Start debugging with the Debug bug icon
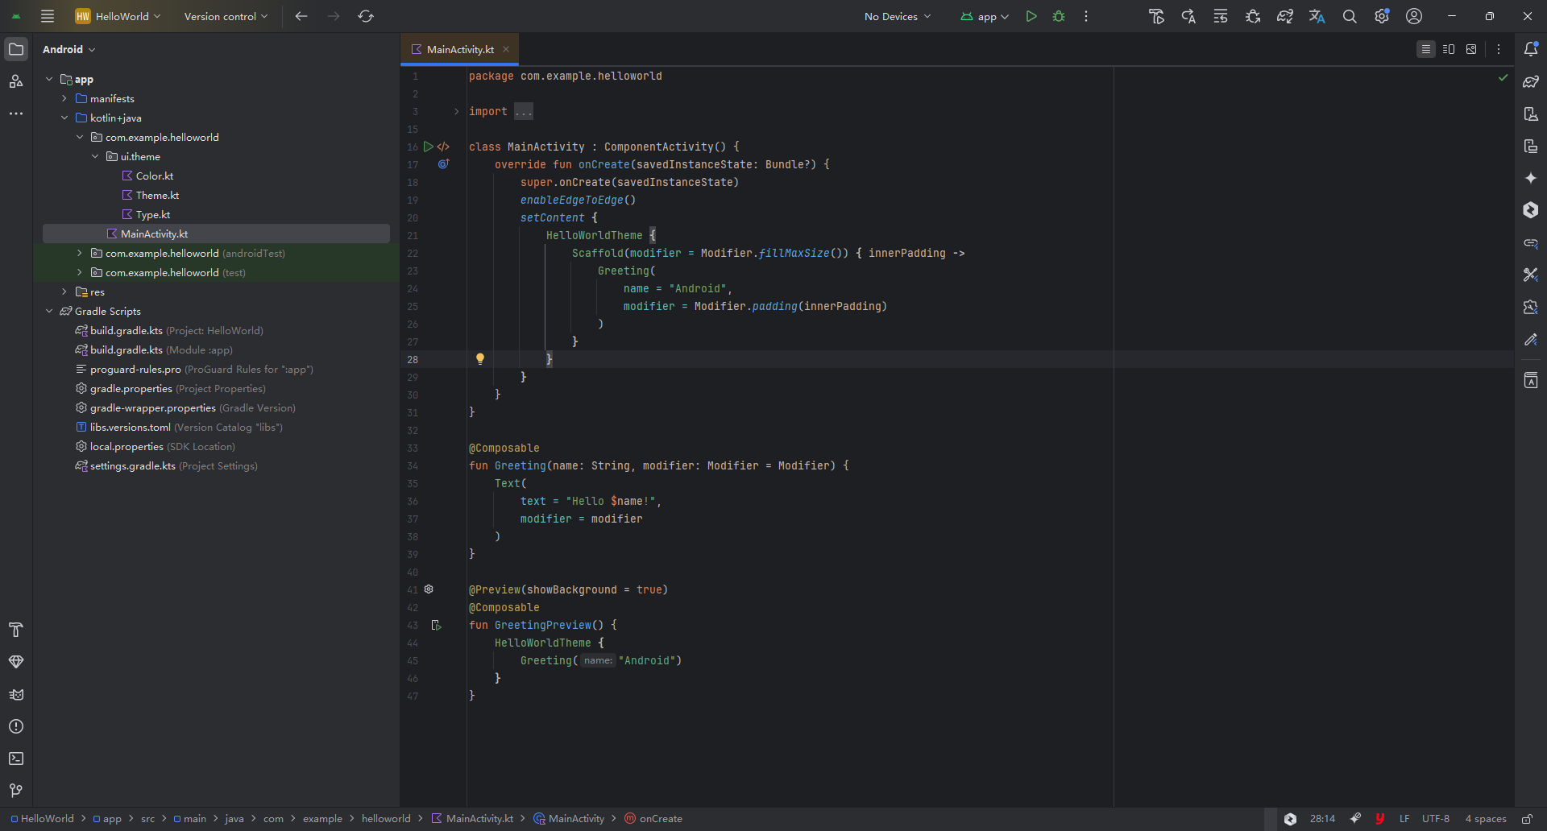1547x831 pixels. 1059,16
